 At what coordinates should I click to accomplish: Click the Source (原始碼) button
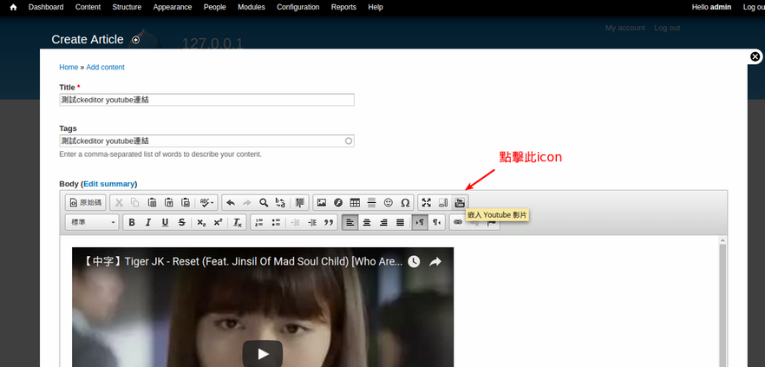[x=85, y=202]
